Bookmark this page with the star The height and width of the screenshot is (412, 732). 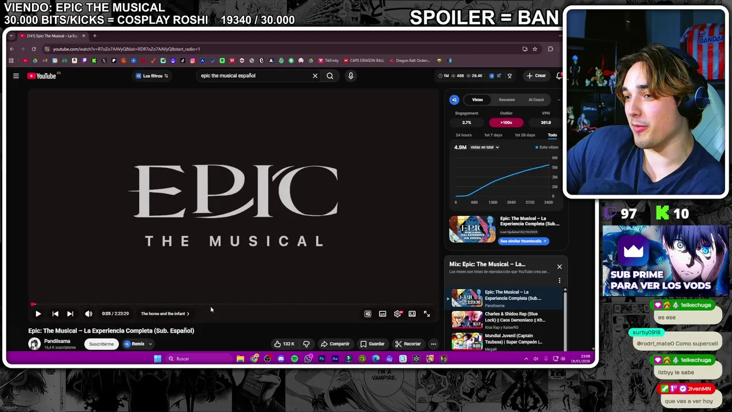click(x=535, y=49)
